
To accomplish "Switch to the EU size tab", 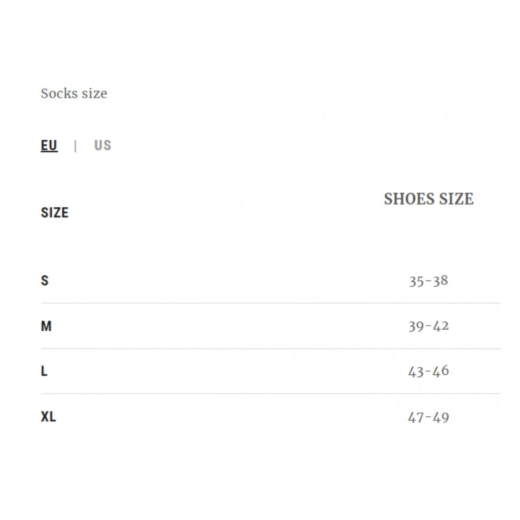I will (49, 145).
